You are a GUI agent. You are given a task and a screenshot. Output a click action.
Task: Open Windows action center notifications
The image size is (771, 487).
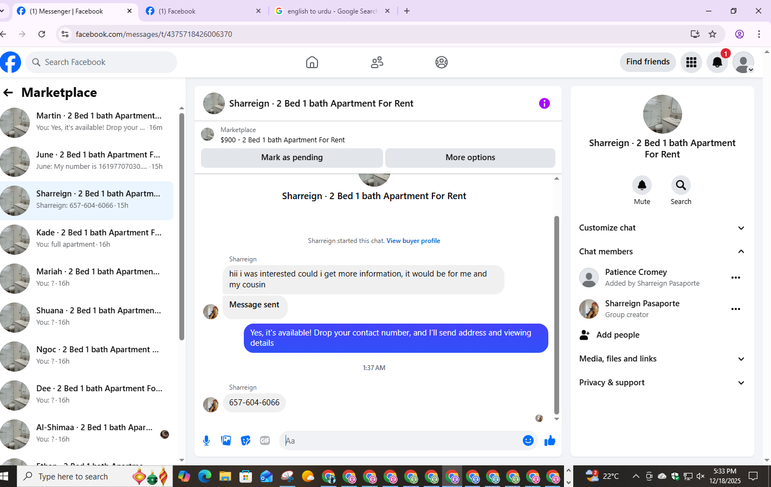[753, 476]
